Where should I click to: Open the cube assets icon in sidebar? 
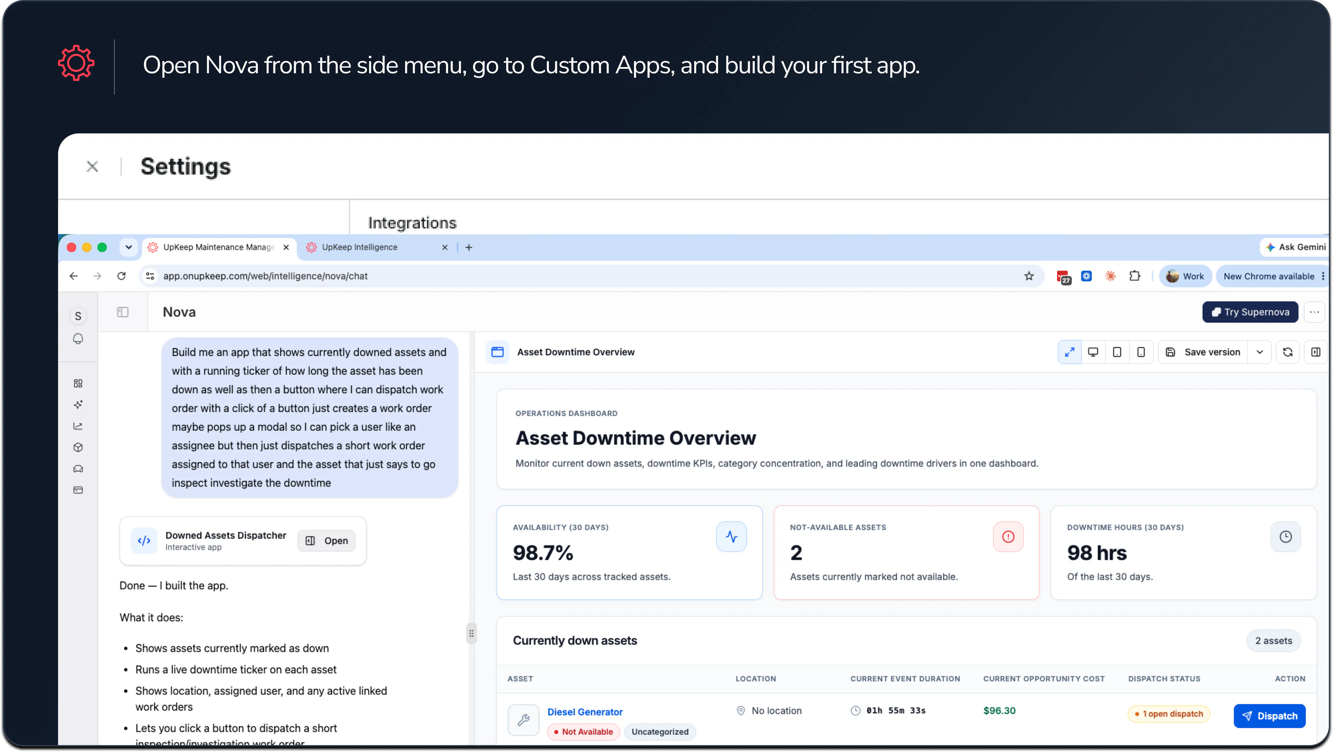pos(78,448)
